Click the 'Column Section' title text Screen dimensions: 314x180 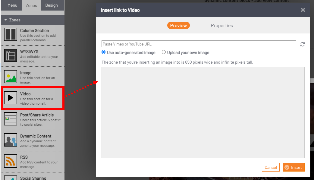[x=34, y=30]
